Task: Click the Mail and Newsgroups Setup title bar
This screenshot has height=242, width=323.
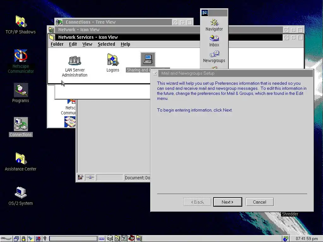Action: [235, 73]
